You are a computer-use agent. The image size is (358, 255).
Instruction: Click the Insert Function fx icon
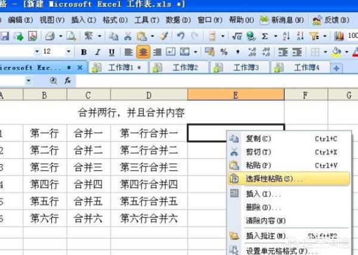[67, 81]
